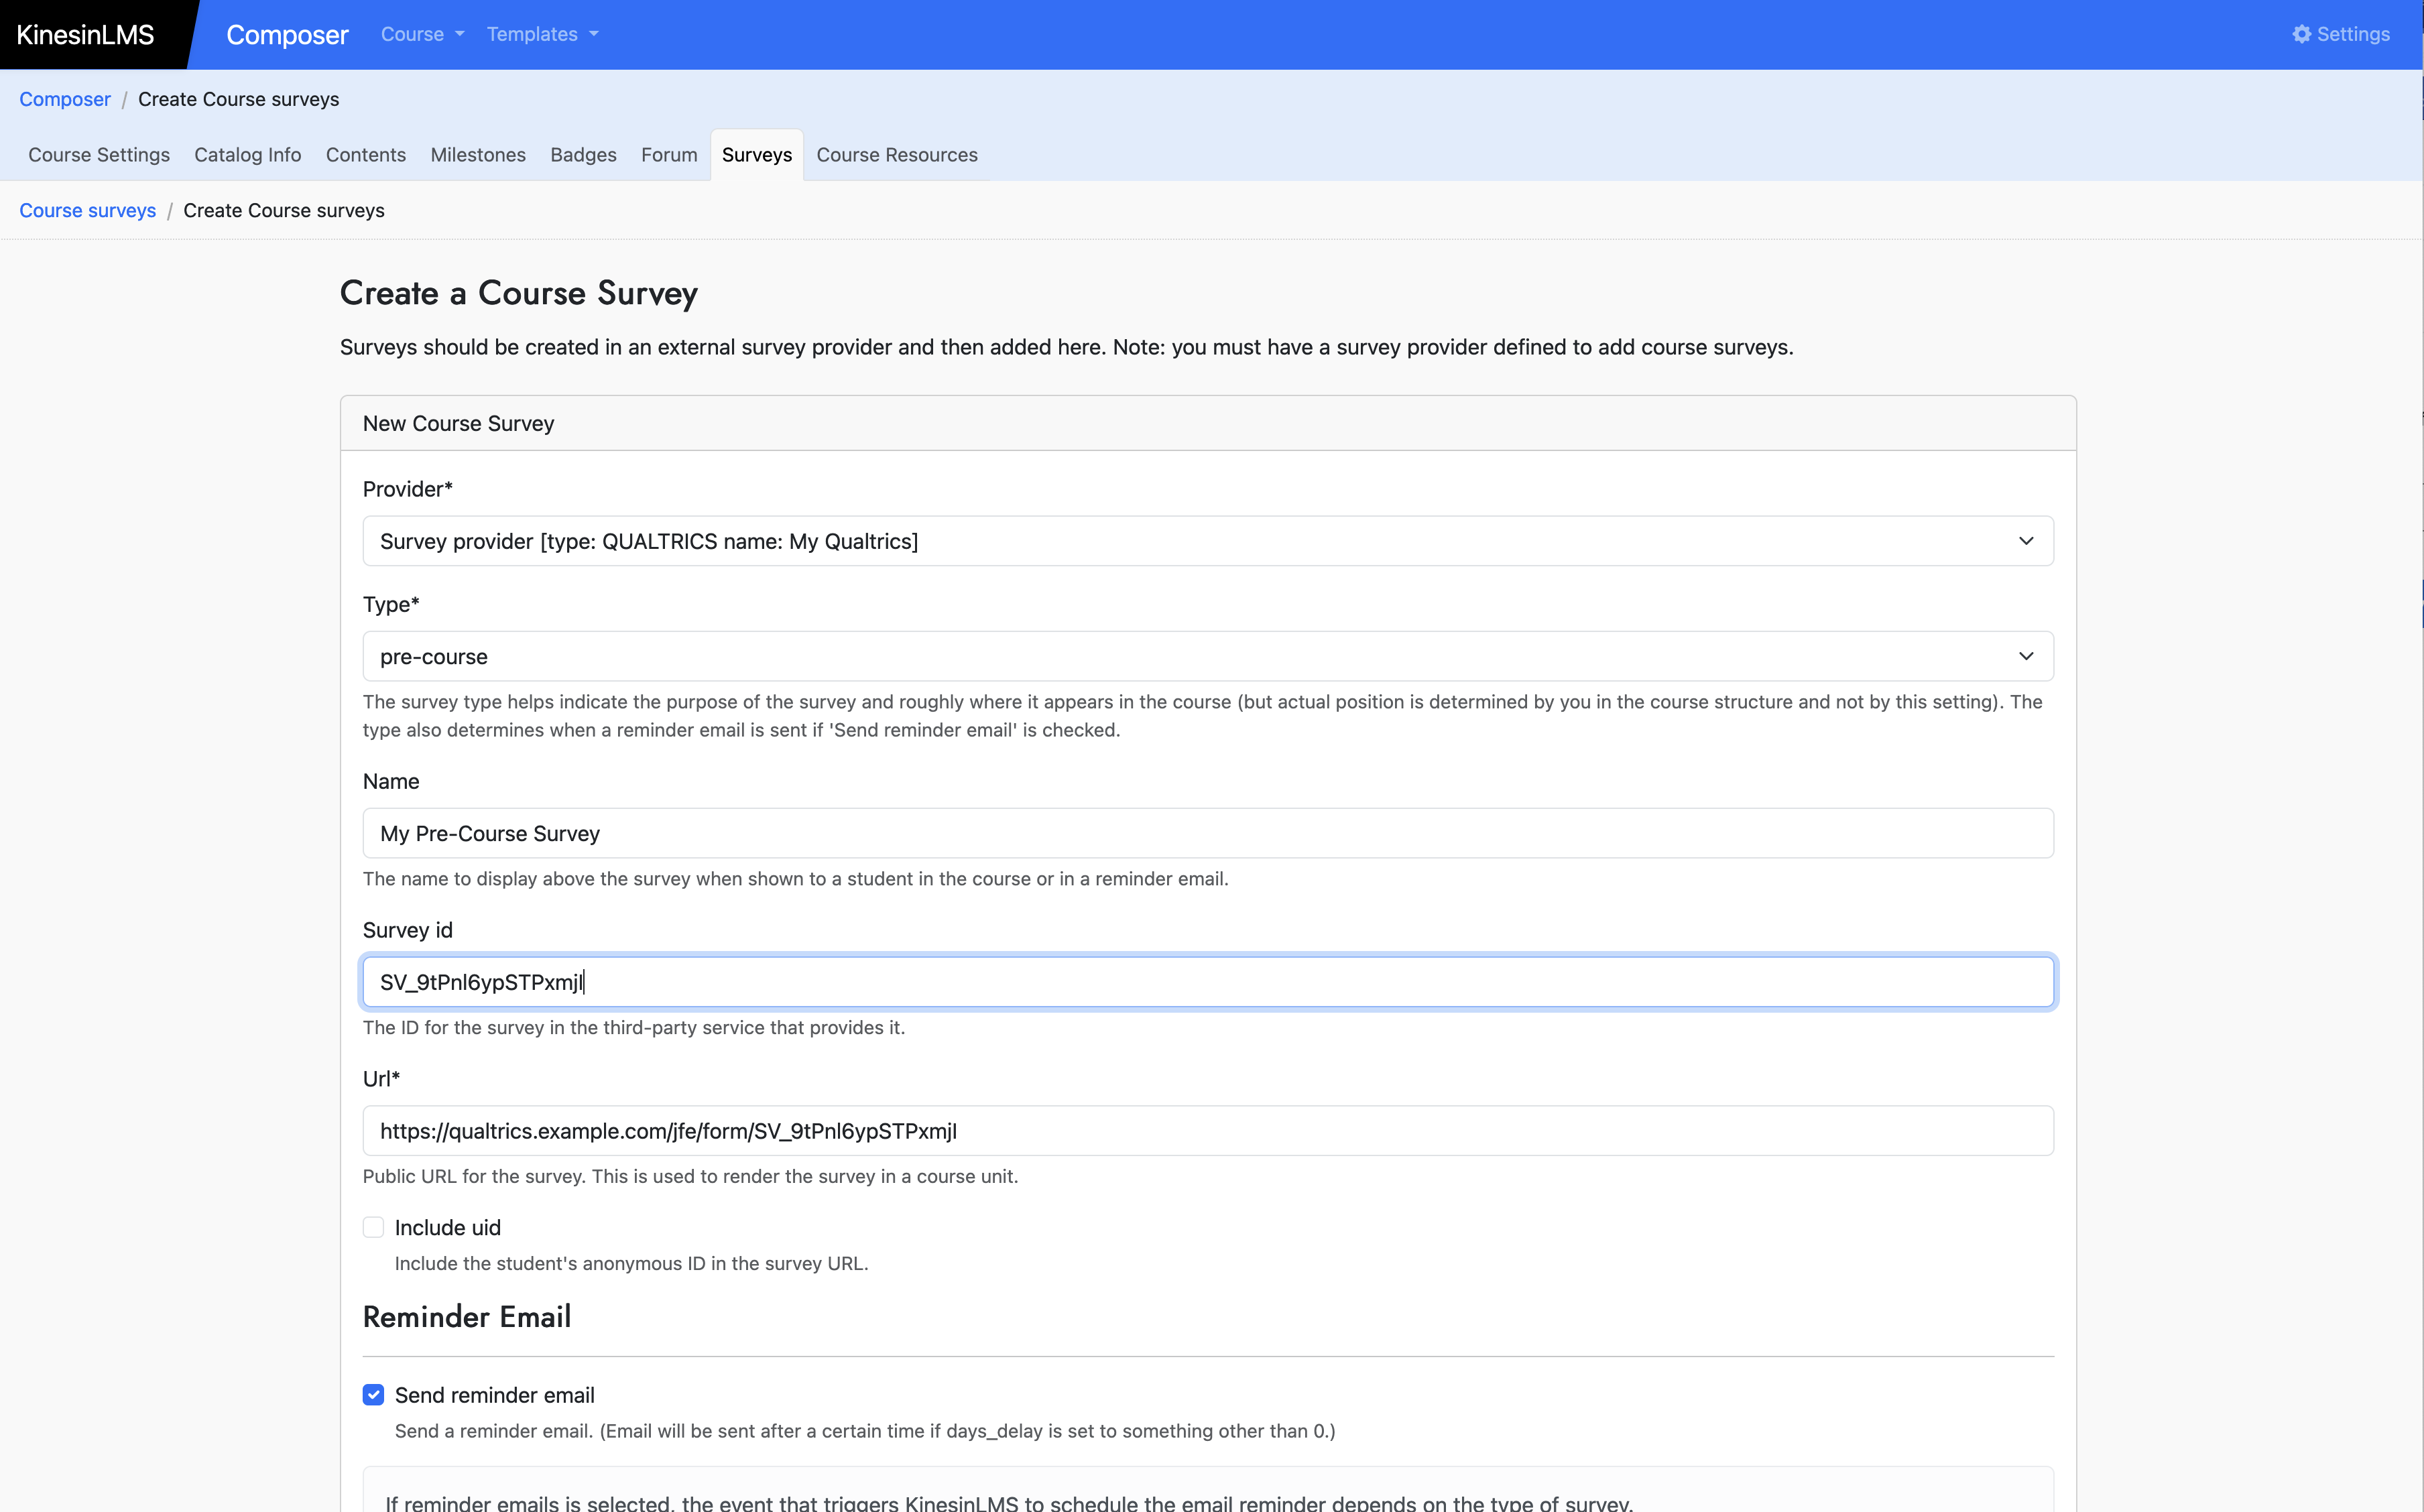The image size is (2424, 1512).
Task: Select the Badges tab
Action: point(583,155)
